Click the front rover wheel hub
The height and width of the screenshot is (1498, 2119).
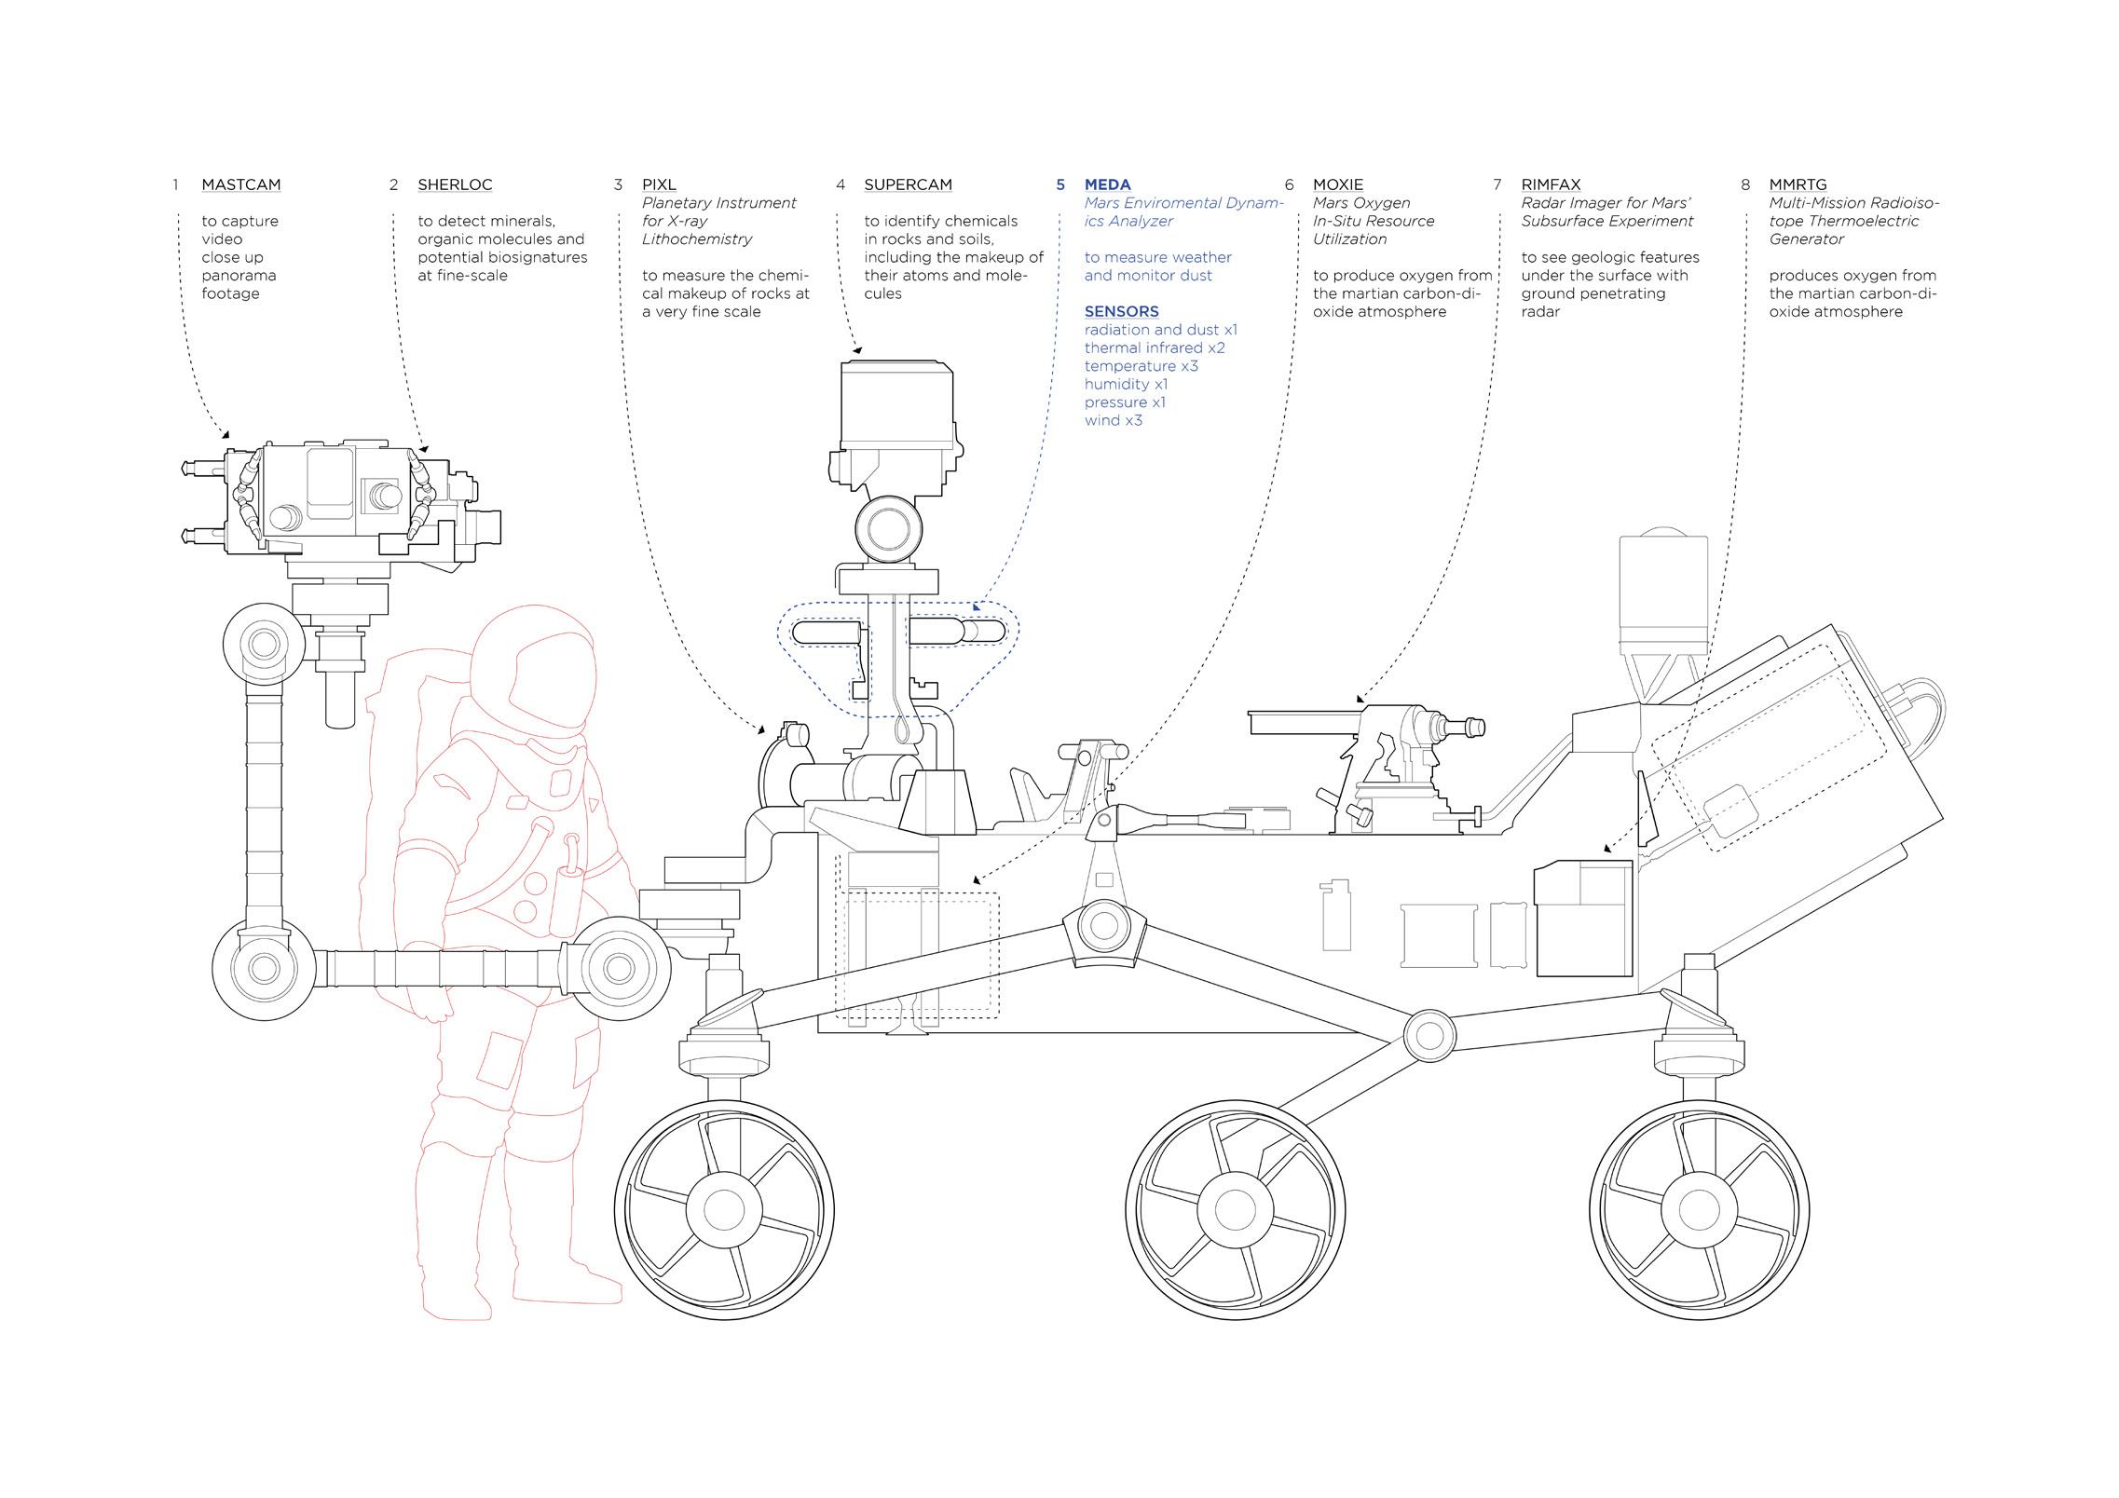point(724,1209)
